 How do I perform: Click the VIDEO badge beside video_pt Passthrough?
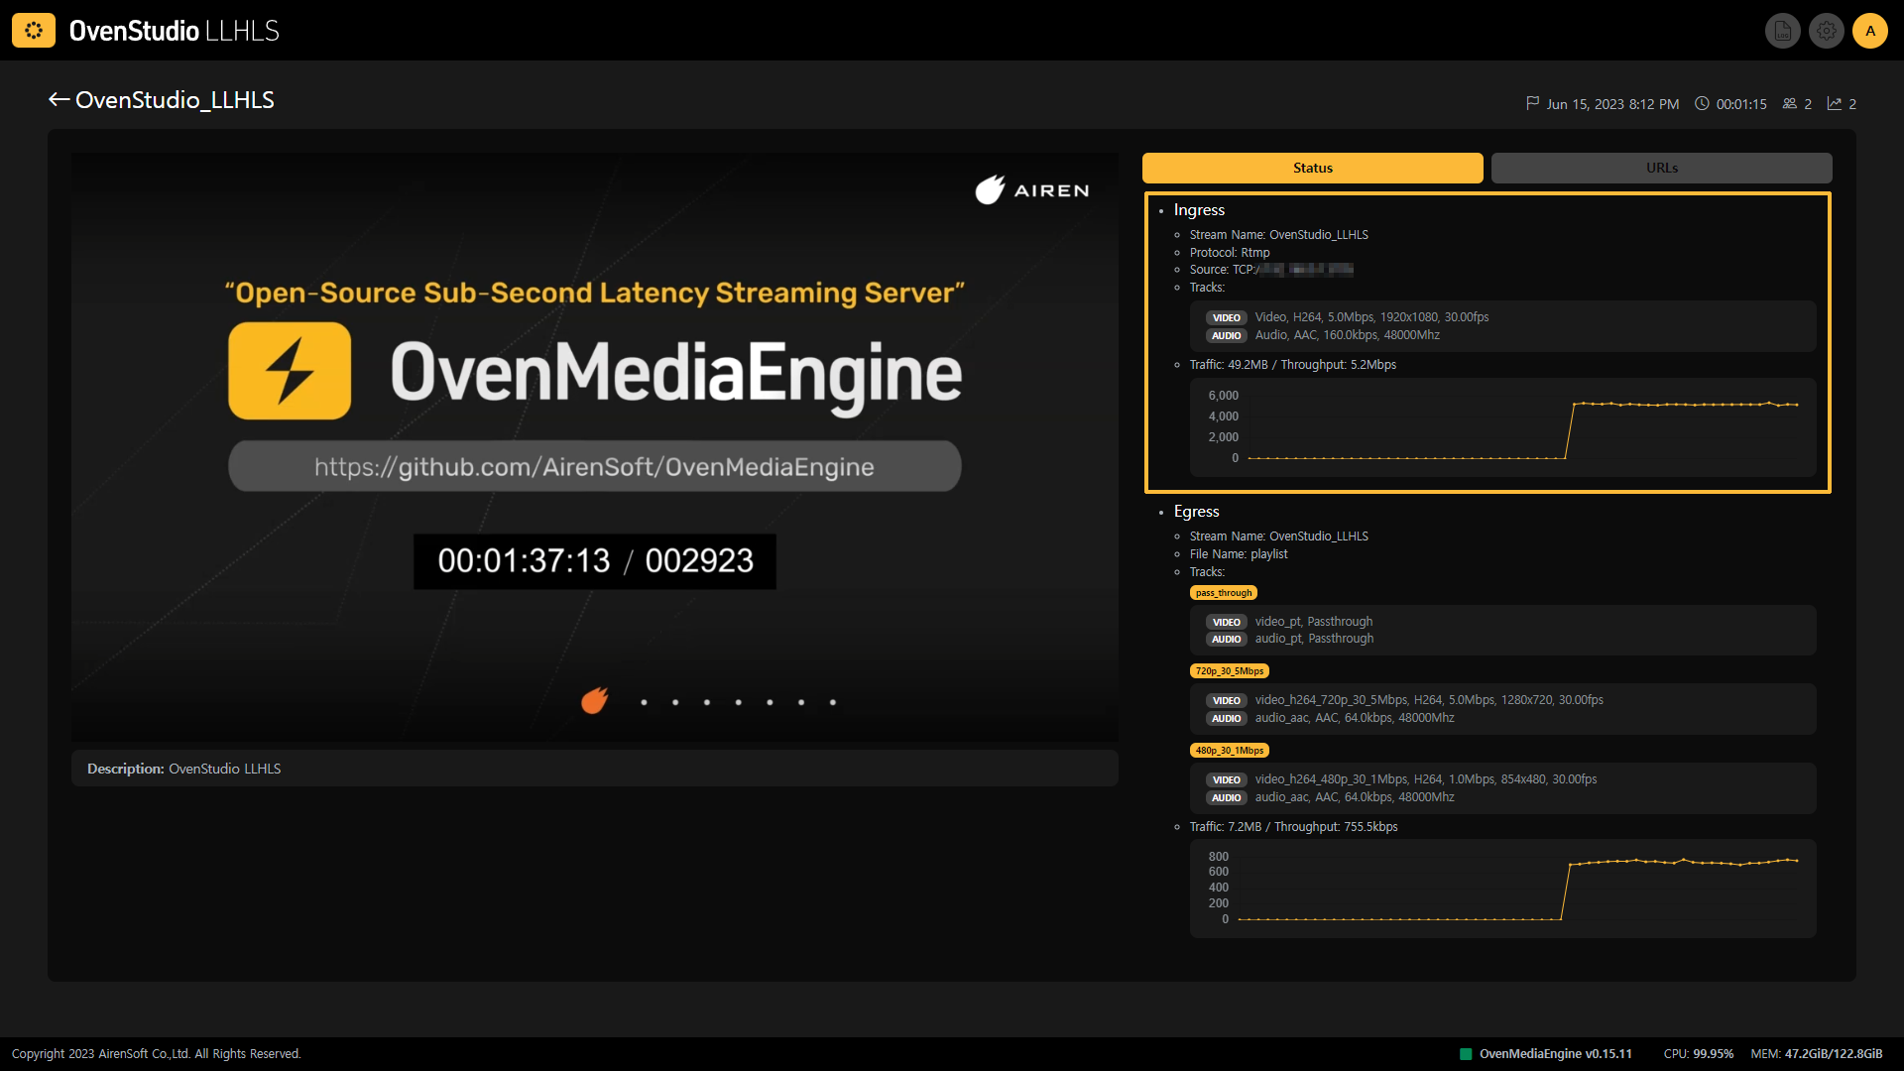[x=1226, y=622]
